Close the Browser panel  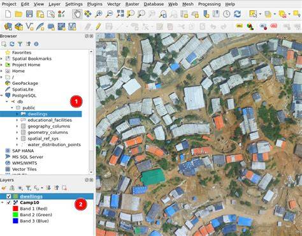pos(91,36)
